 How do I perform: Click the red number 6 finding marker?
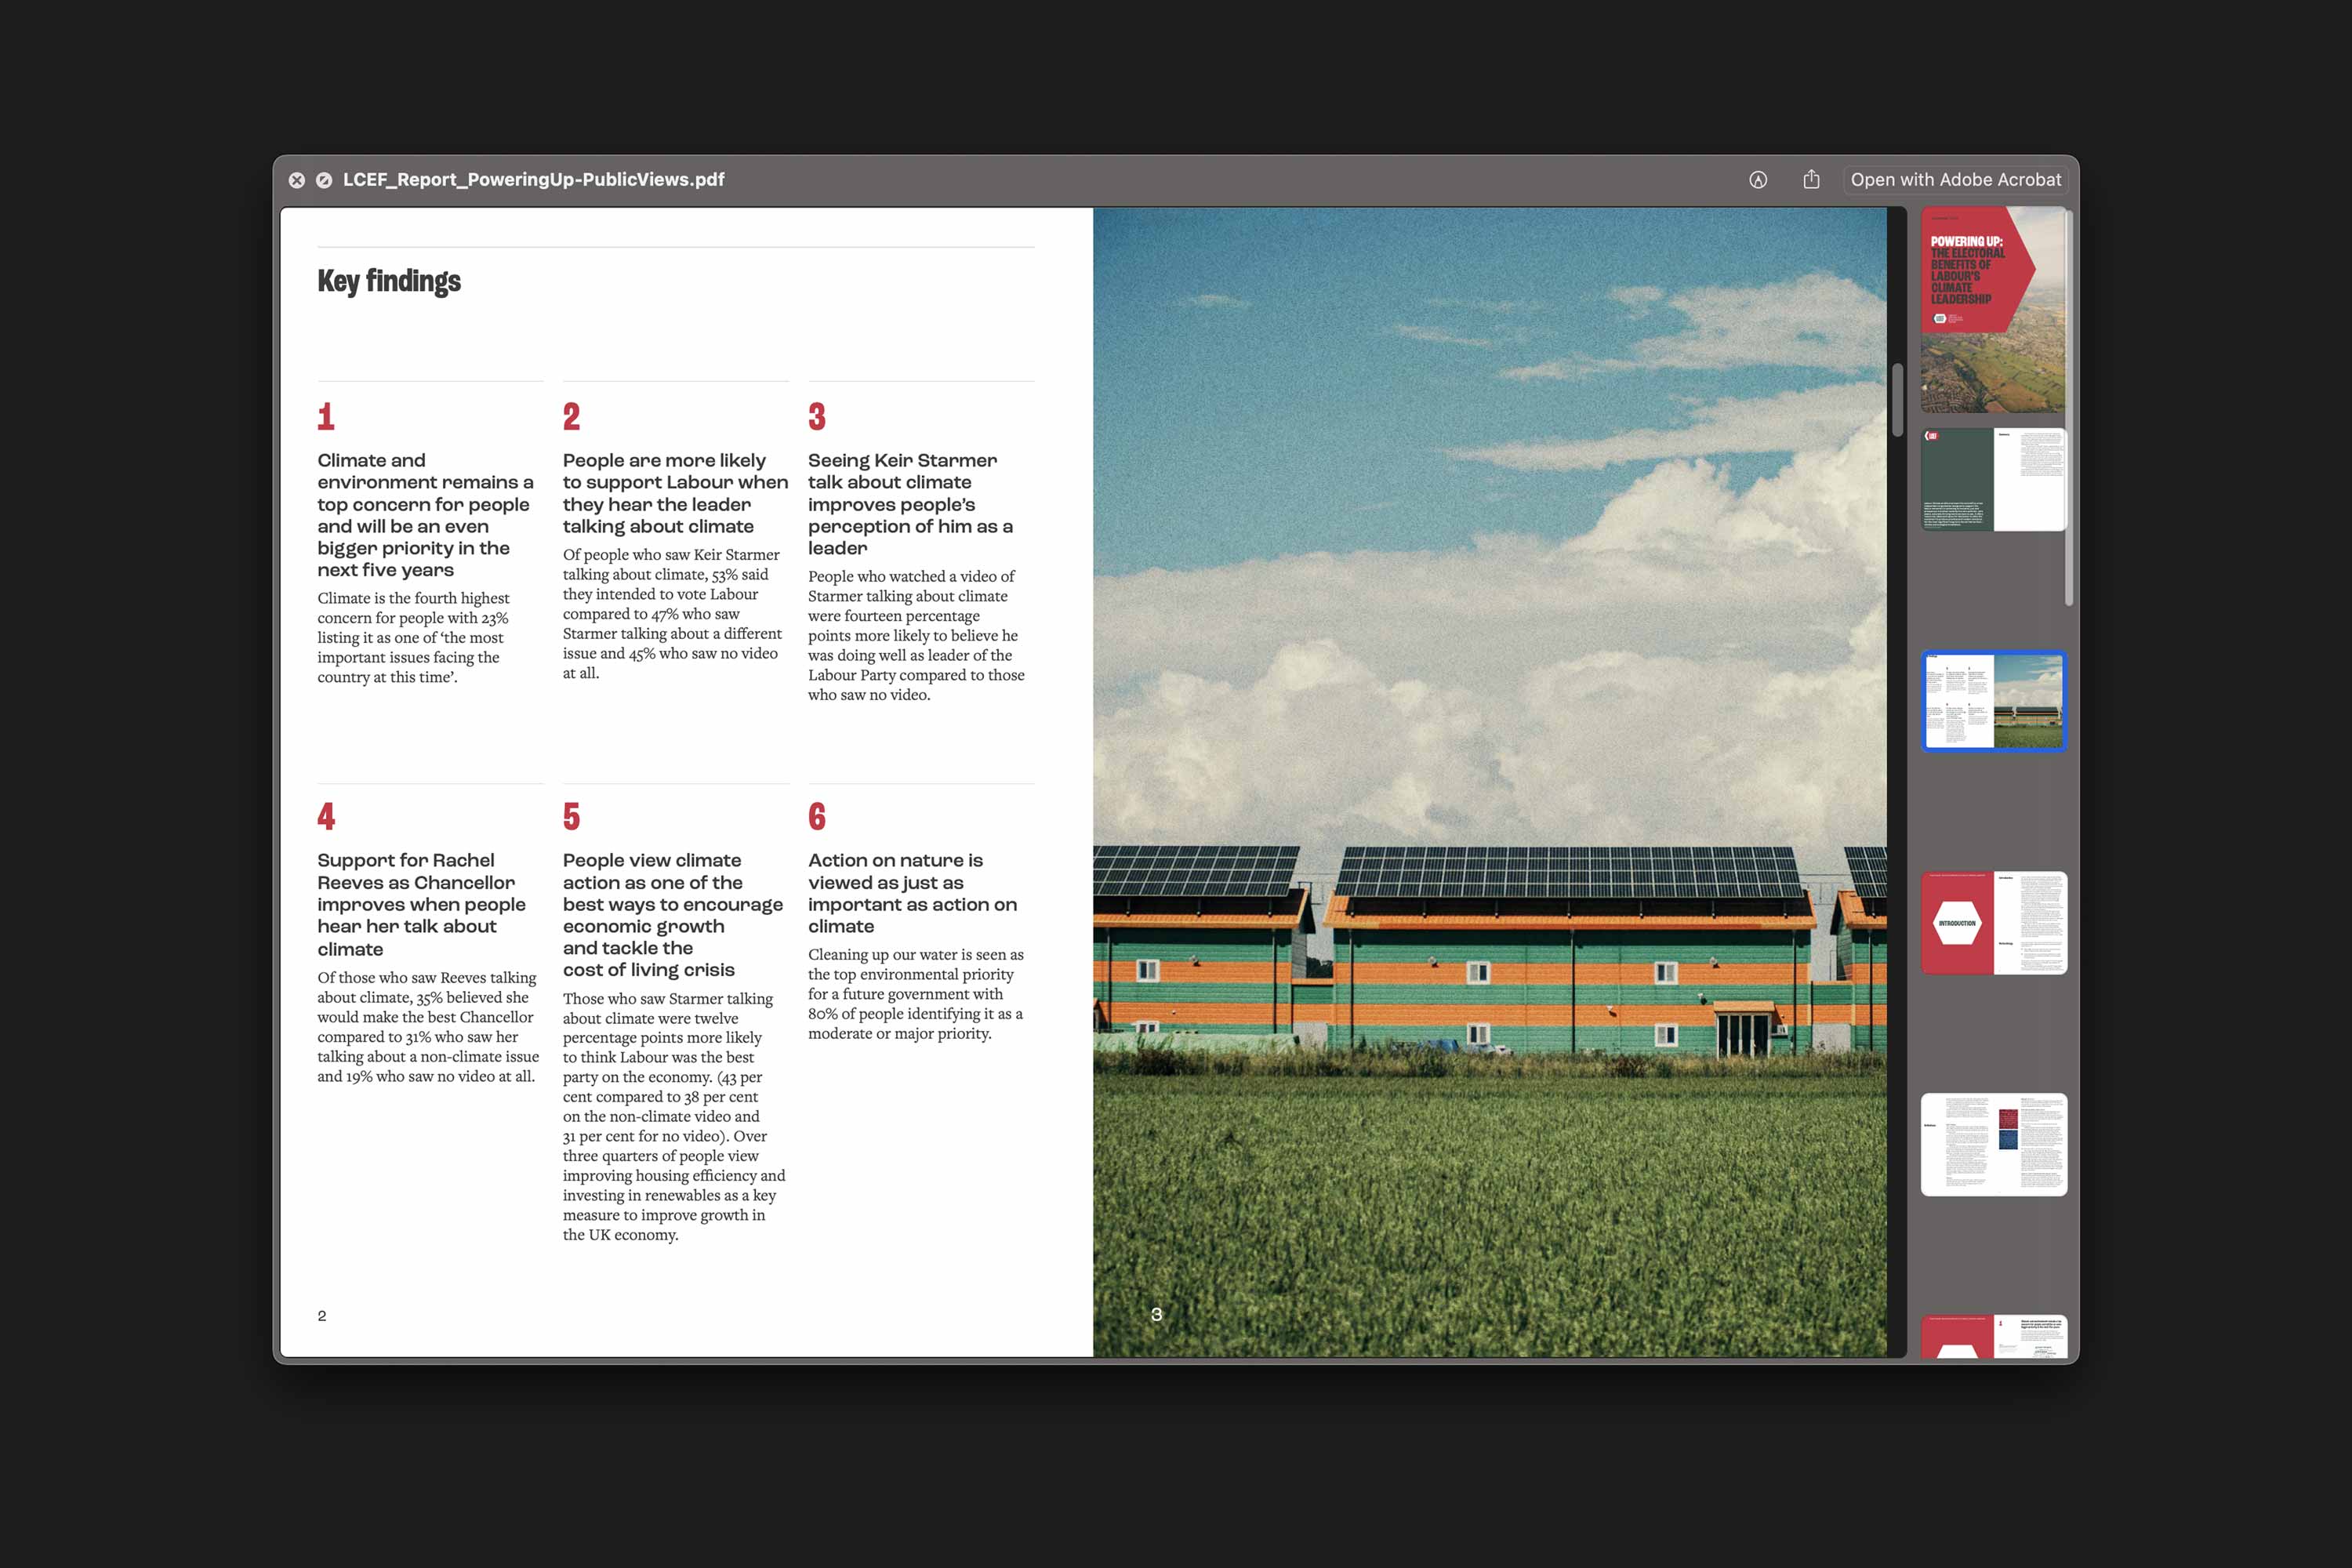[x=817, y=816]
